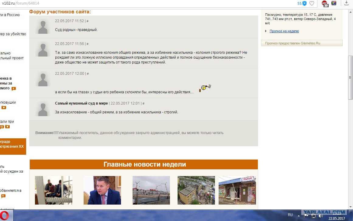This screenshot has width=353, height=221.
Task: Click the # permalink of the 11:52 comment
Action: coord(88,21)
